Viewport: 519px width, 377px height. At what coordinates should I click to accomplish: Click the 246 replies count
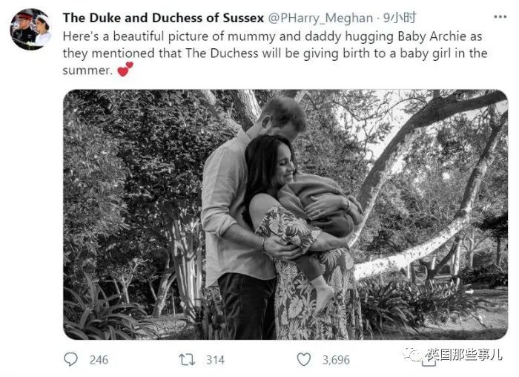pos(99,360)
